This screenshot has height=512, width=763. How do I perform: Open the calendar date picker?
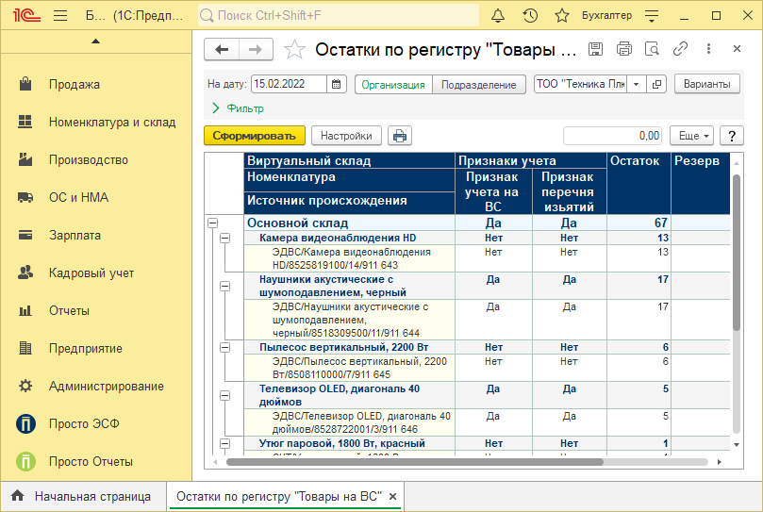coord(337,84)
